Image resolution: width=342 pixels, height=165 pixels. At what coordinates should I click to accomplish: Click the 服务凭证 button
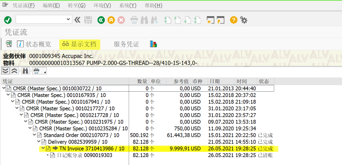126,44
